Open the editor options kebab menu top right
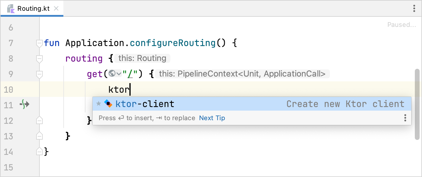This screenshot has width=422, height=177. [414, 9]
